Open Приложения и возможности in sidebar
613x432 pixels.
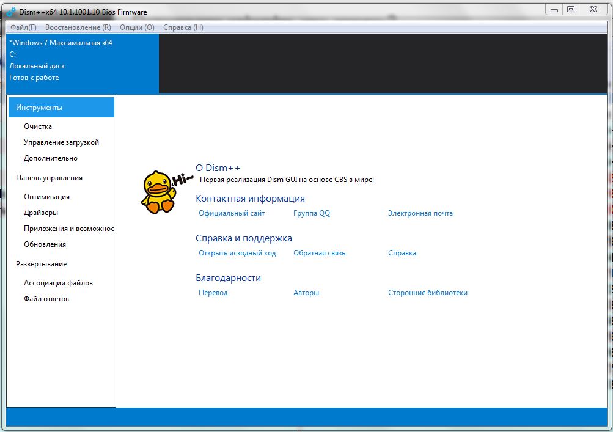click(69, 229)
